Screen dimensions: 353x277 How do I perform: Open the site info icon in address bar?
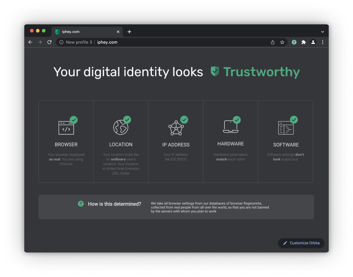point(61,42)
